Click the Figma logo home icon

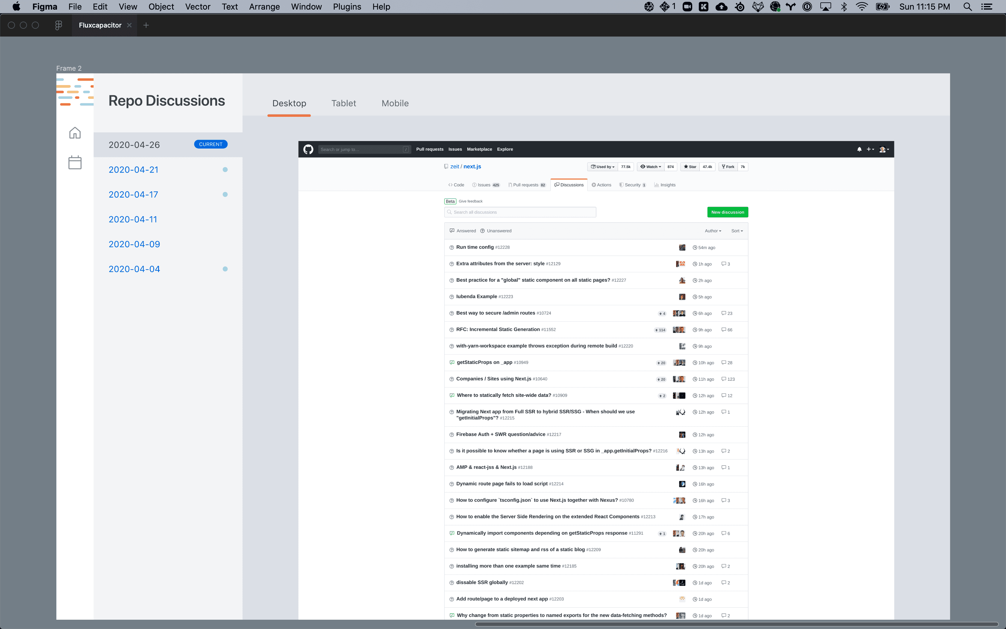59,25
